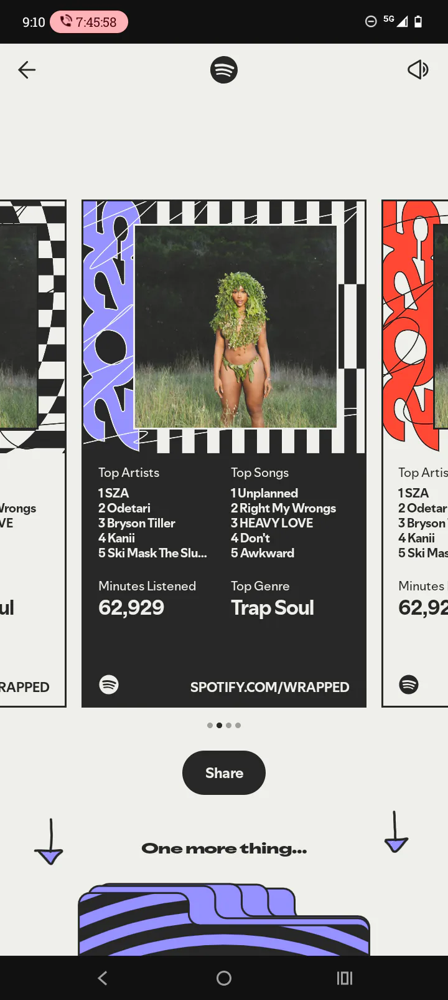Click the Share button

click(224, 773)
